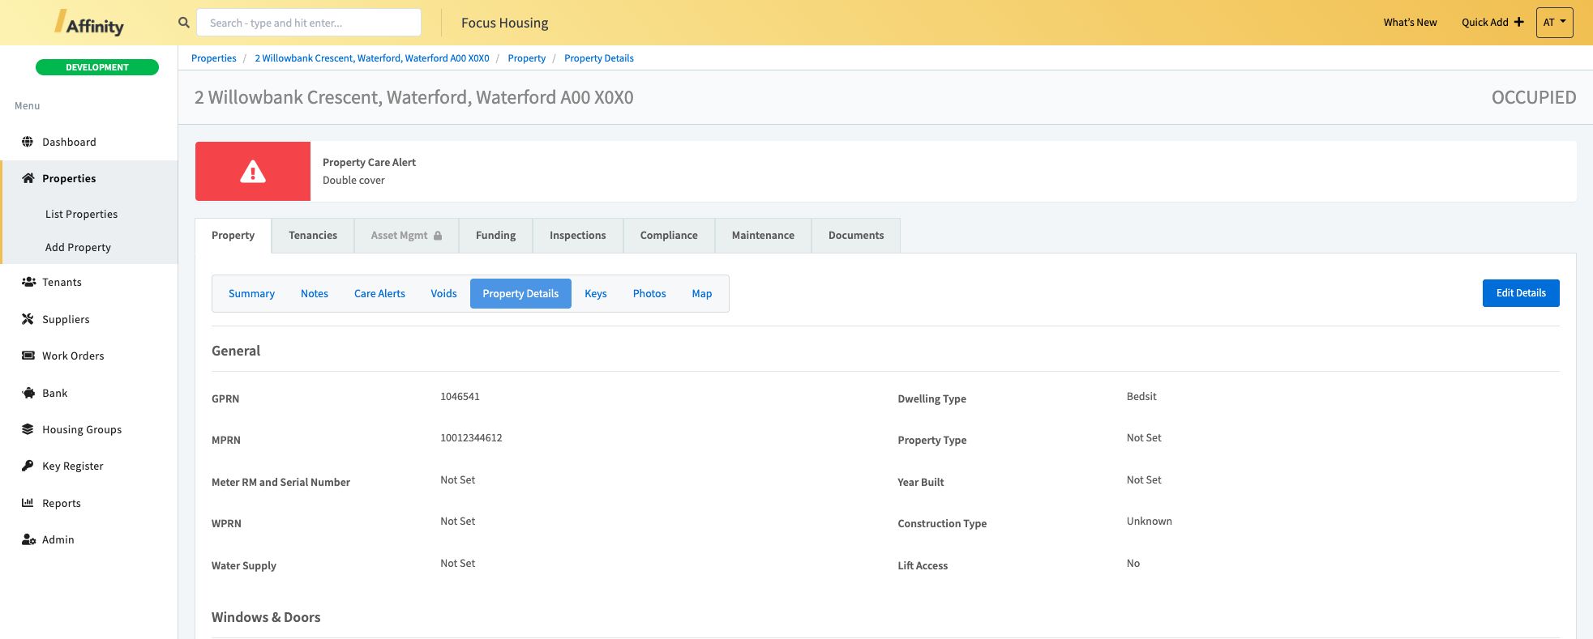Viewport: 1593px width, 639px height.
Task: Select the Maintenance tab
Action: pos(763,236)
